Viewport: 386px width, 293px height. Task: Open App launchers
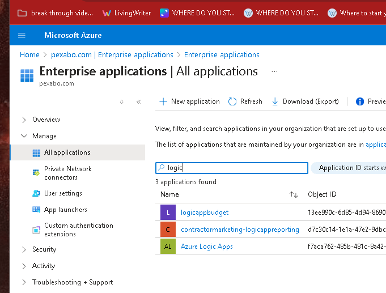66,210
